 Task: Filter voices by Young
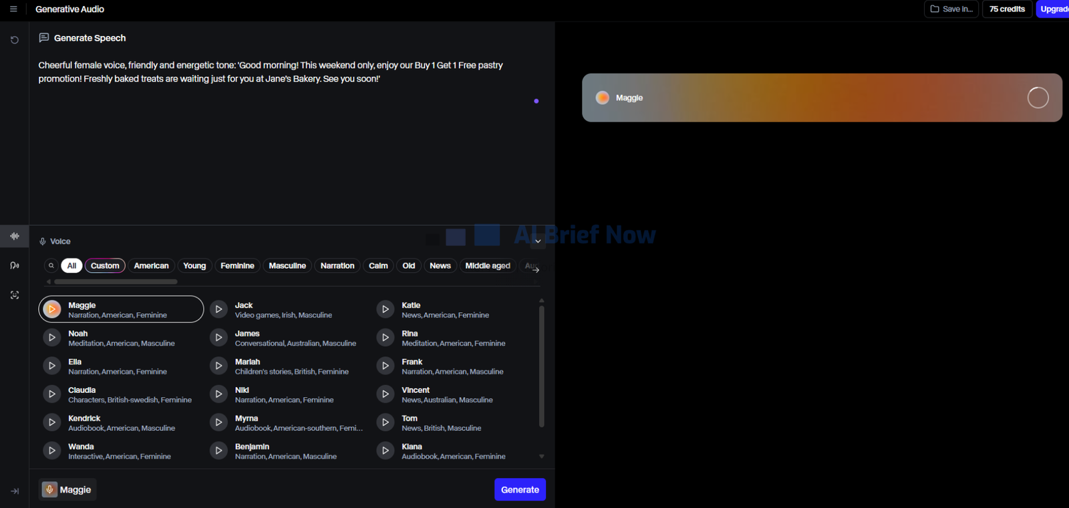point(194,265)
